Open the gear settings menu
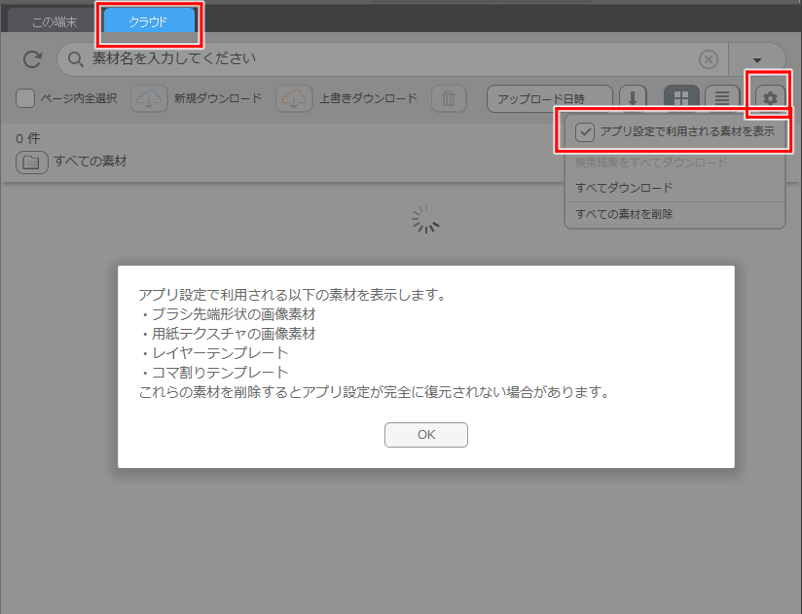Image resolution: width=802 pixels, height=614 pixels. (x=770, y=97)
